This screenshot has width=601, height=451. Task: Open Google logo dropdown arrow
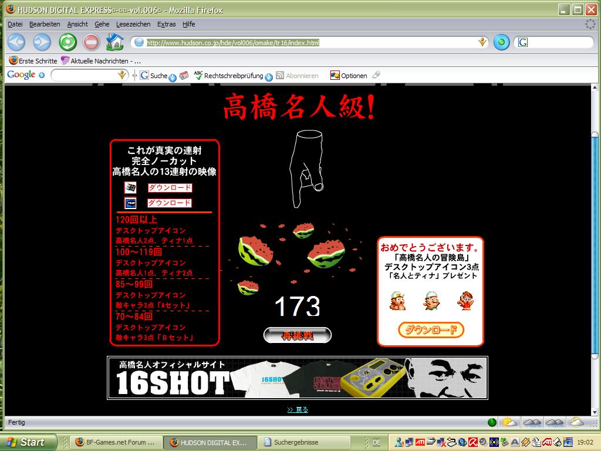tap(42, 75)
